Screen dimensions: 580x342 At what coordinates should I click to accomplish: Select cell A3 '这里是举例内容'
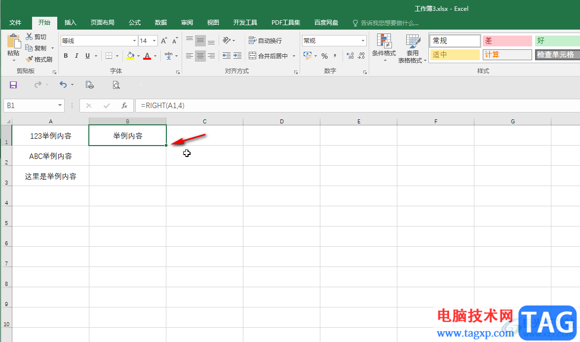pos(51,176)
